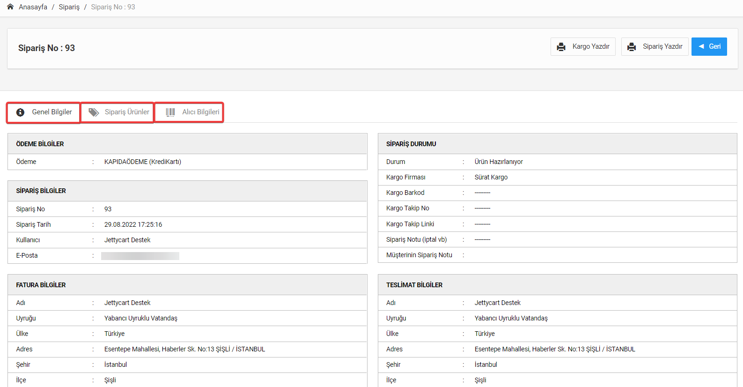Click İstanbul in billing Şehir row

tap(115, 365)
